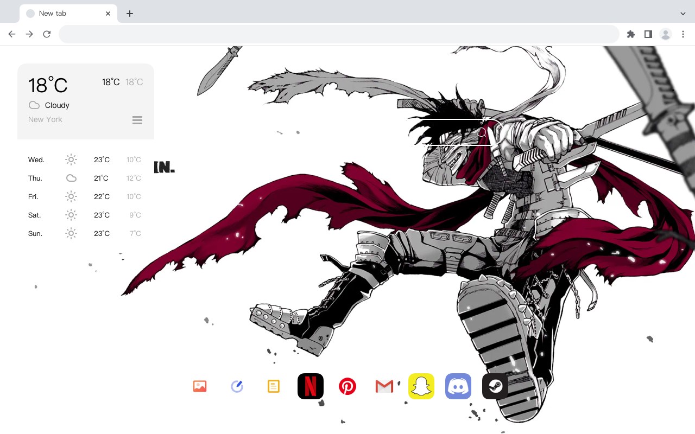This screenshot has width=695, height=434.
Task: Toggle the browser side panel
Action: [648, 34]
